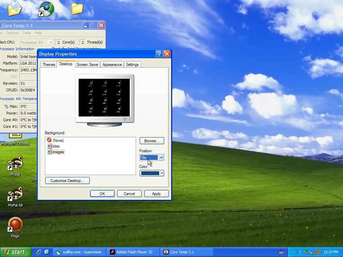Click the second quick launch icon beside Internet Explorer
The width and height of the screenshot is (343, 257).
tap(47, 252)
